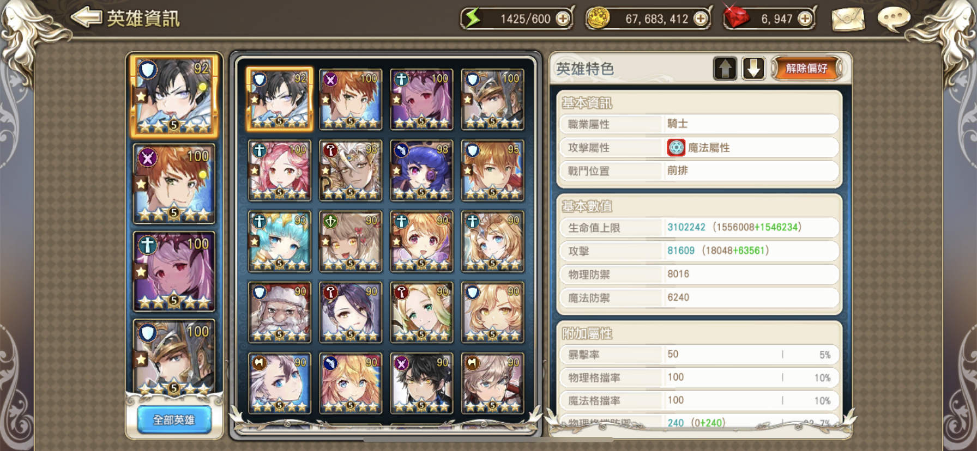Select the 生命值上限 stat row

[x=699, y=228]
